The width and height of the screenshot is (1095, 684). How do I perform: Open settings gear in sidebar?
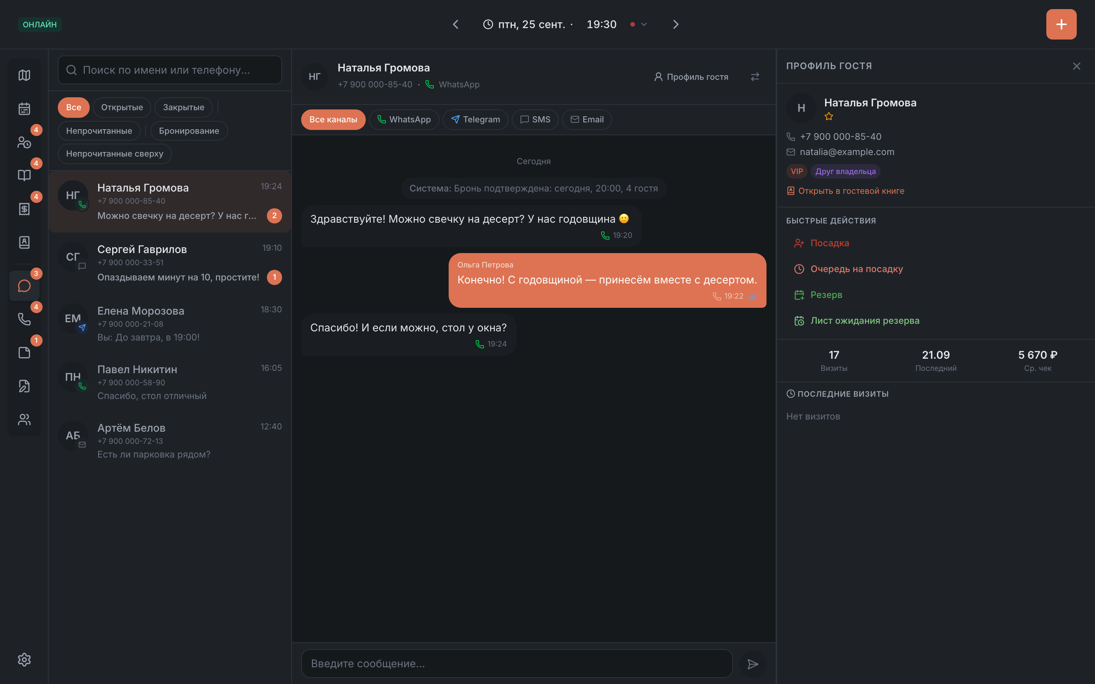point(24,660)
